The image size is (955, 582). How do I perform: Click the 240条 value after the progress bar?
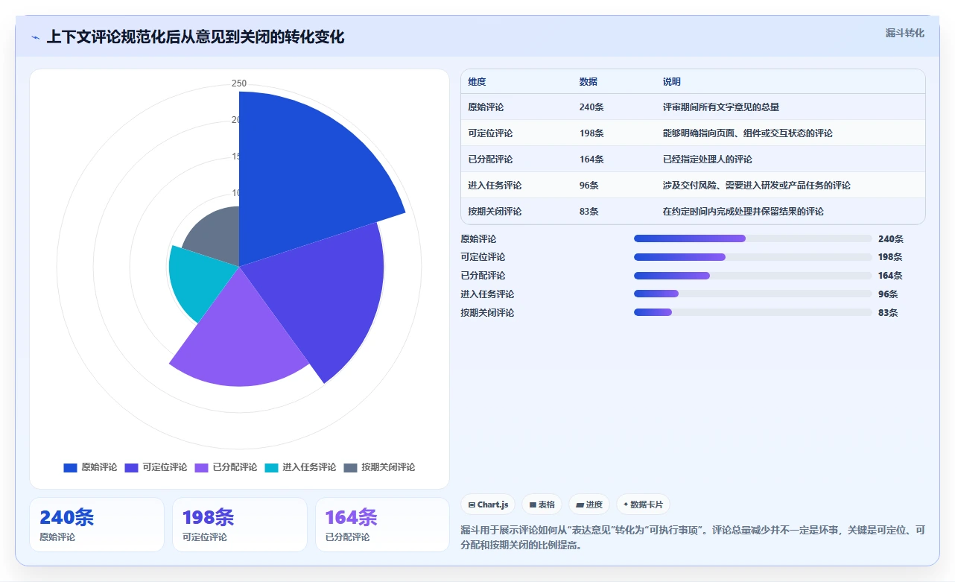point(890,239)
